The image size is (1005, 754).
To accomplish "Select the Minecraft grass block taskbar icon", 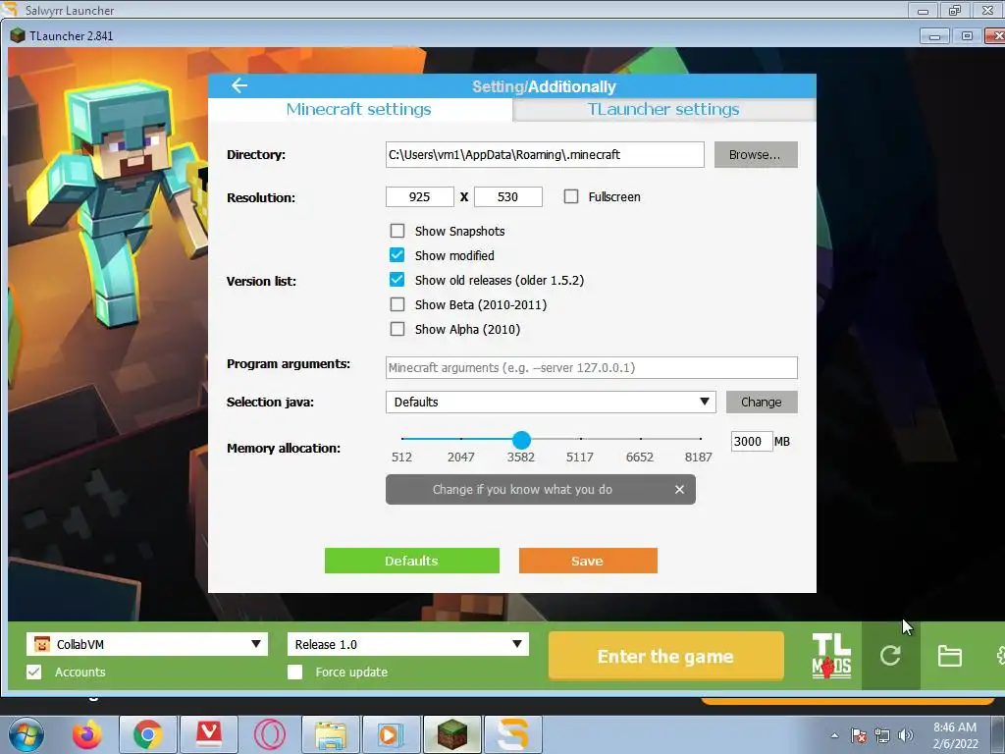I will (x=451, y=734).
